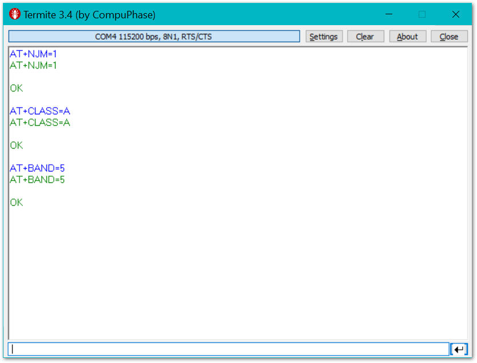Focus the command input field
Viewport: 477px width, 363px height.
[x=228, y=349]
